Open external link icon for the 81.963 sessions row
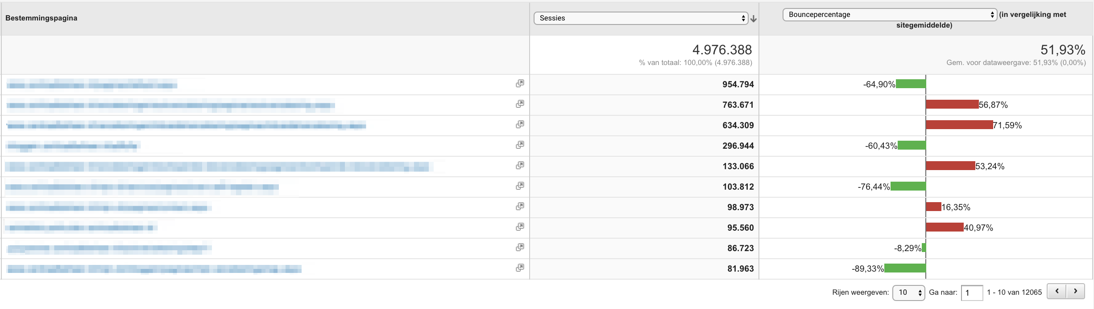Screen dimensions: 1094x309 pyautogui.click(x=520, y=268)
